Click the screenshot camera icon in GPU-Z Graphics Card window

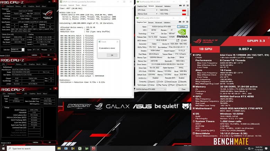(x=180, y=22)
